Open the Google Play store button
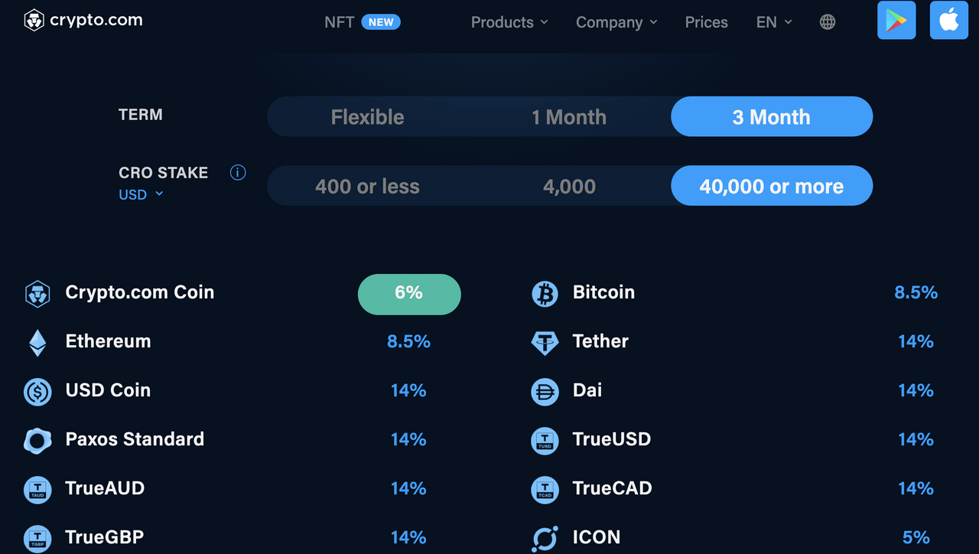The width and height of the screenshot is (979, 554). [x=896, y=21]
